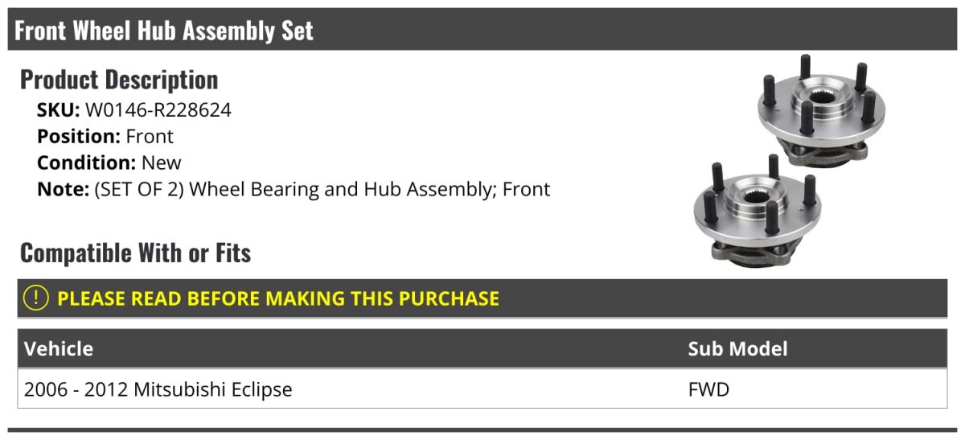This screenshot has height=440, width=965.
Task: Click the Compatible With or Fits heading
Action: point(135,253)
